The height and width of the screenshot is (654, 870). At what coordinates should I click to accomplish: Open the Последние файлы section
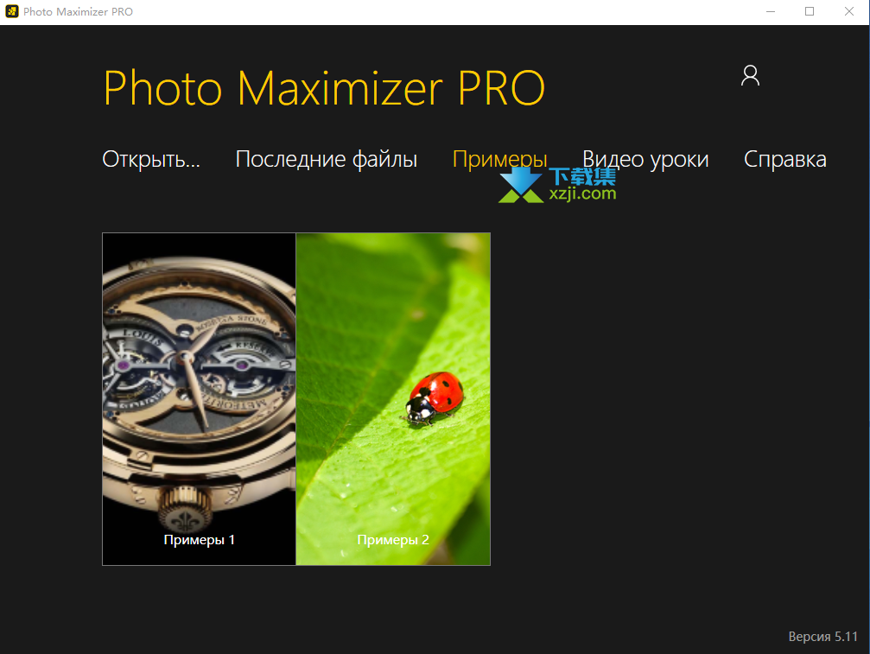(327, 159)
